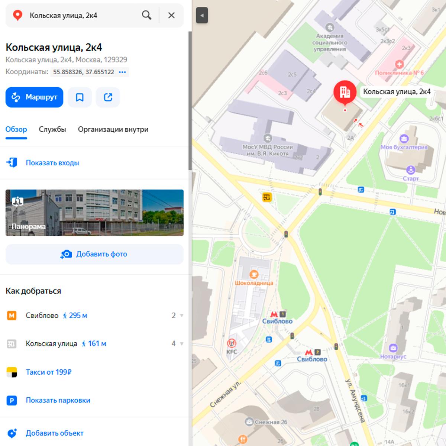Build a route with the Маршрут button

(34, 97)
